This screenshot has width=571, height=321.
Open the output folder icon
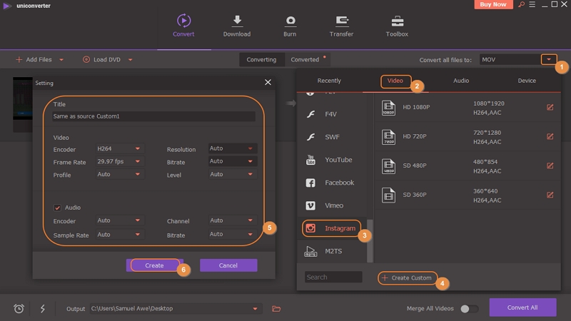(x=276, y=309)
